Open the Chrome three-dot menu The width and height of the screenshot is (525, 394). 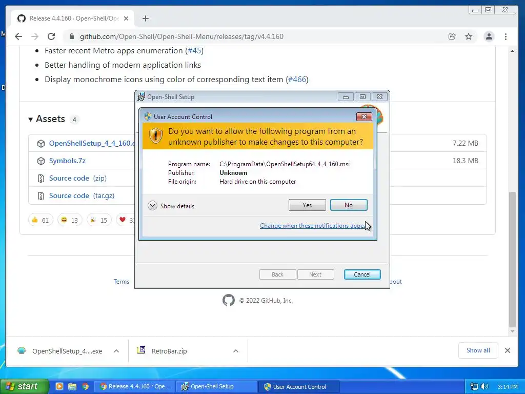click(x=506, y=36)
